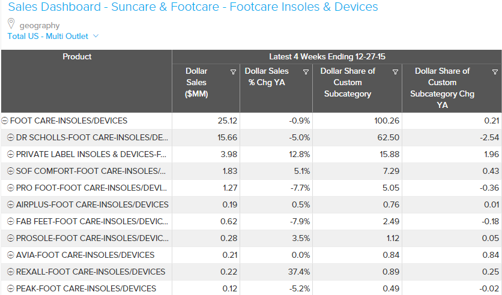Collapse the PRIVATE LABEL INSOLES row
The image size is (502, 295).
pyautogui.click(x=10, y=154)
